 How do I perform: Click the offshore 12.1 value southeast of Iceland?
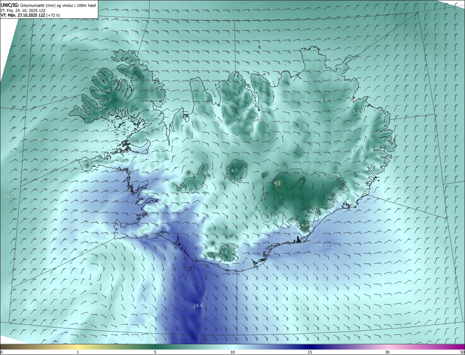pyautogui.click(x=328, y=246)
